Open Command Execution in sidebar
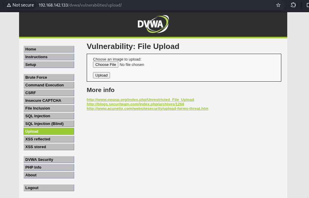The image size is (309, 198). (x=49, y=85)
